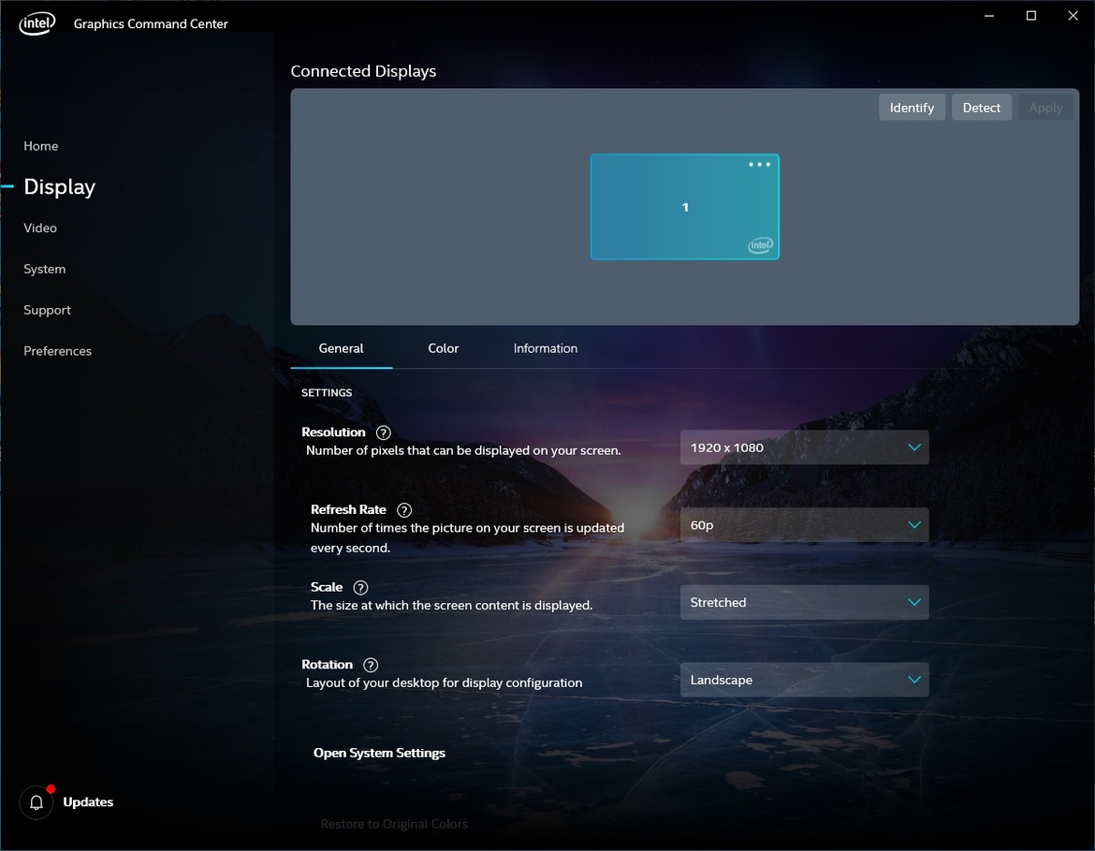1095x851 pixels.
Task: Click the Connected Displays heading
Action: pyautogui.click(x=363, y=71)
